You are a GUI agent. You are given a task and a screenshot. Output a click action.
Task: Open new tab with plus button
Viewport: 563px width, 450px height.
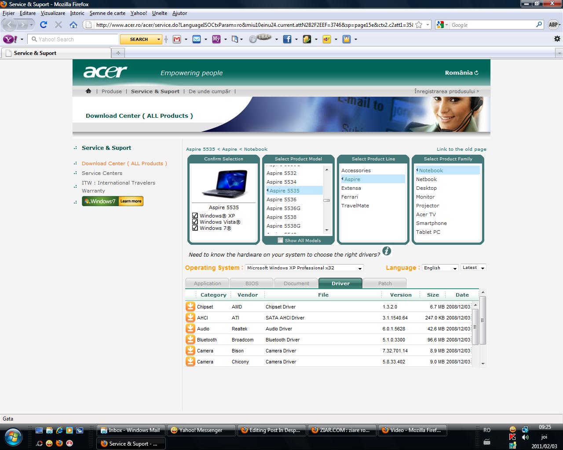tap(118, 53)
